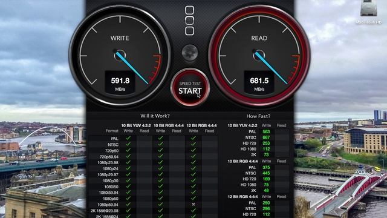
Task: Click the READ speed gauge dial
Action: pyautogui.click(x=259, y=55)
